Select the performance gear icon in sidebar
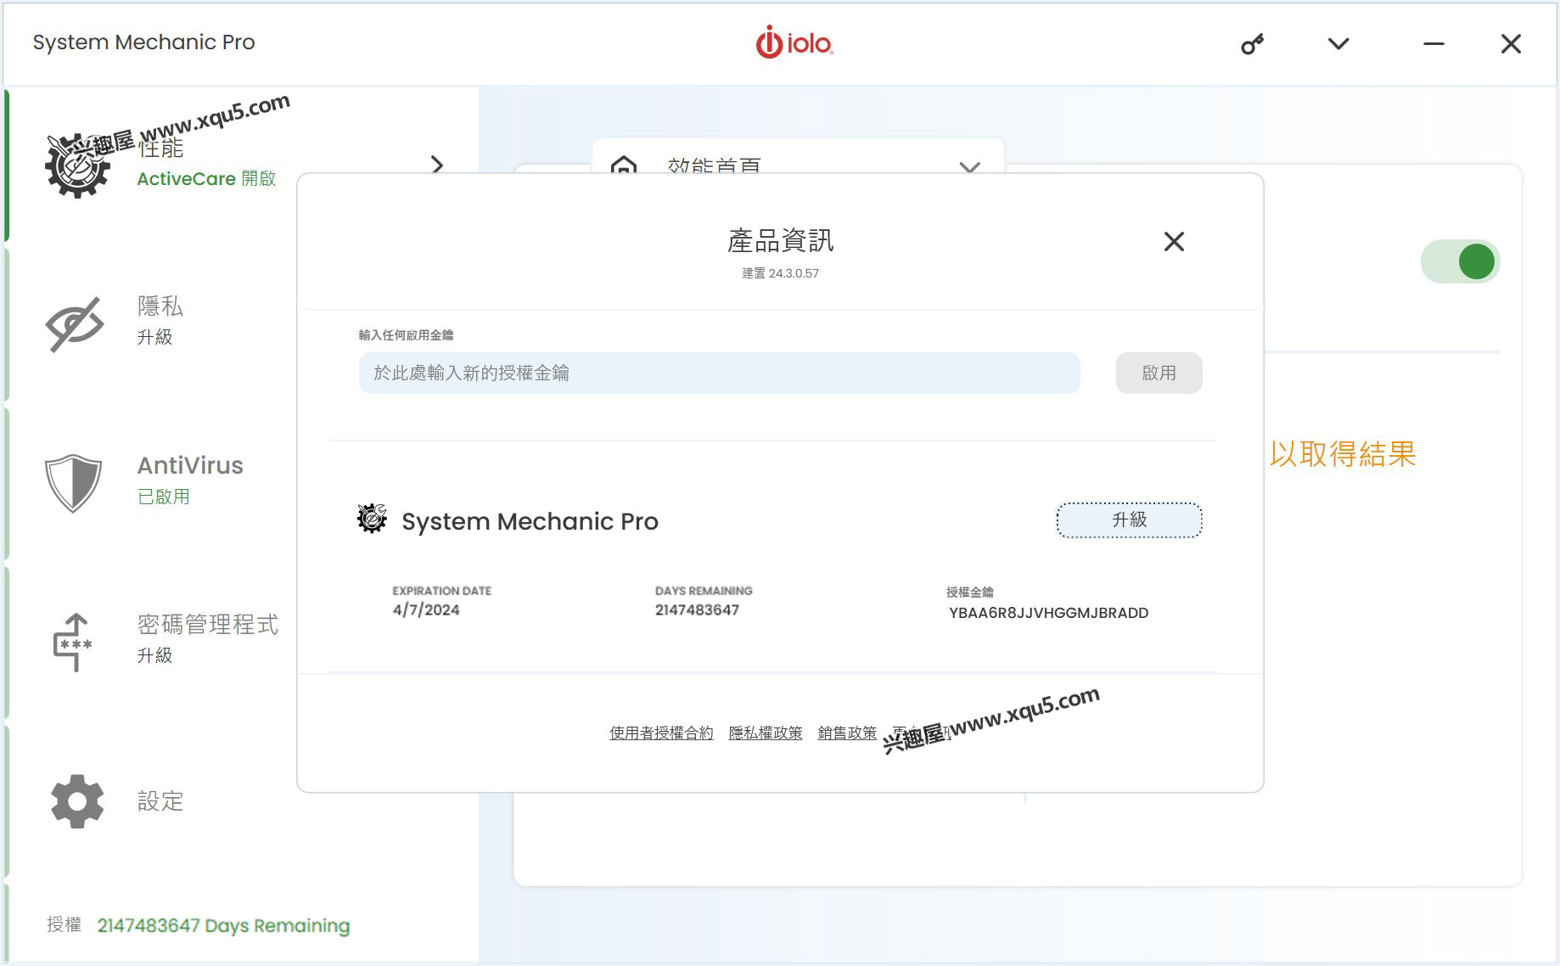Viewport: 1560px width, 966px height. tap(78, 166)
